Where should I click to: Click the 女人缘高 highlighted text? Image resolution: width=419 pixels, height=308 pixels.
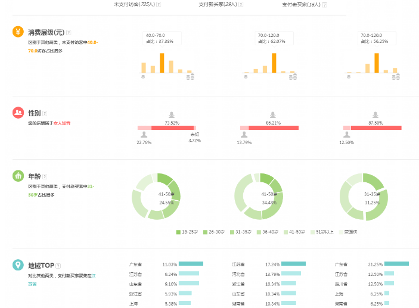(62, 123)
